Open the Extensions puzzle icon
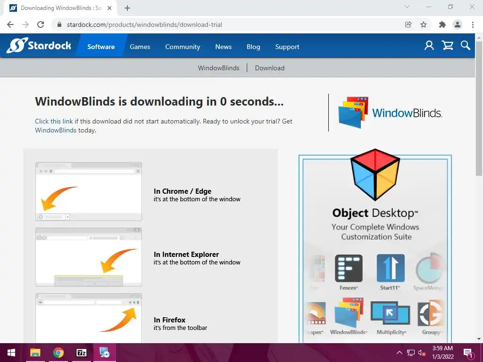This screenshot has height=362, width=483. (442, 25)
